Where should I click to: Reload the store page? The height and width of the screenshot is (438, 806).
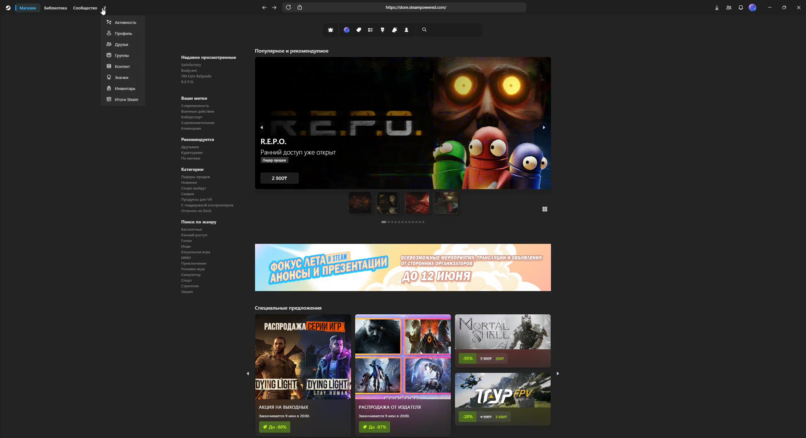click(288, 7)
